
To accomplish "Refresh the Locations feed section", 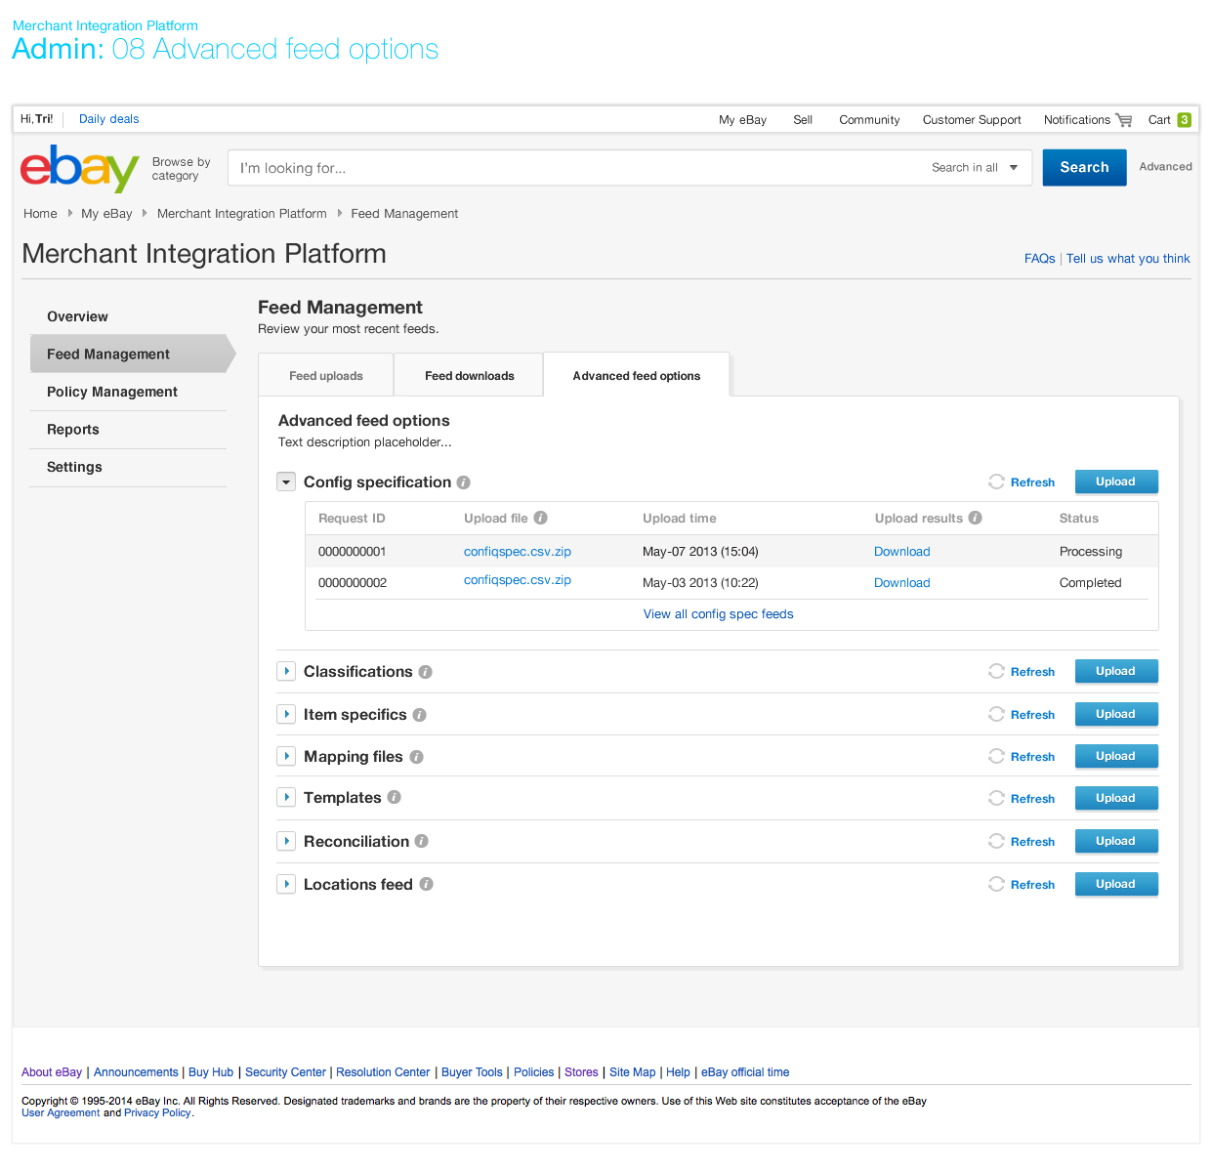I will [1023, 885].
